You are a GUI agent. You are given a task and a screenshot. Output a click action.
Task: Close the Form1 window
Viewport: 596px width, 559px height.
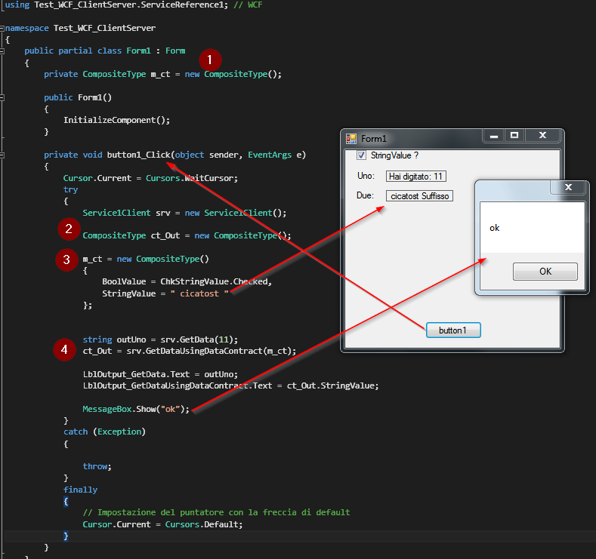[x=542, y=136]
